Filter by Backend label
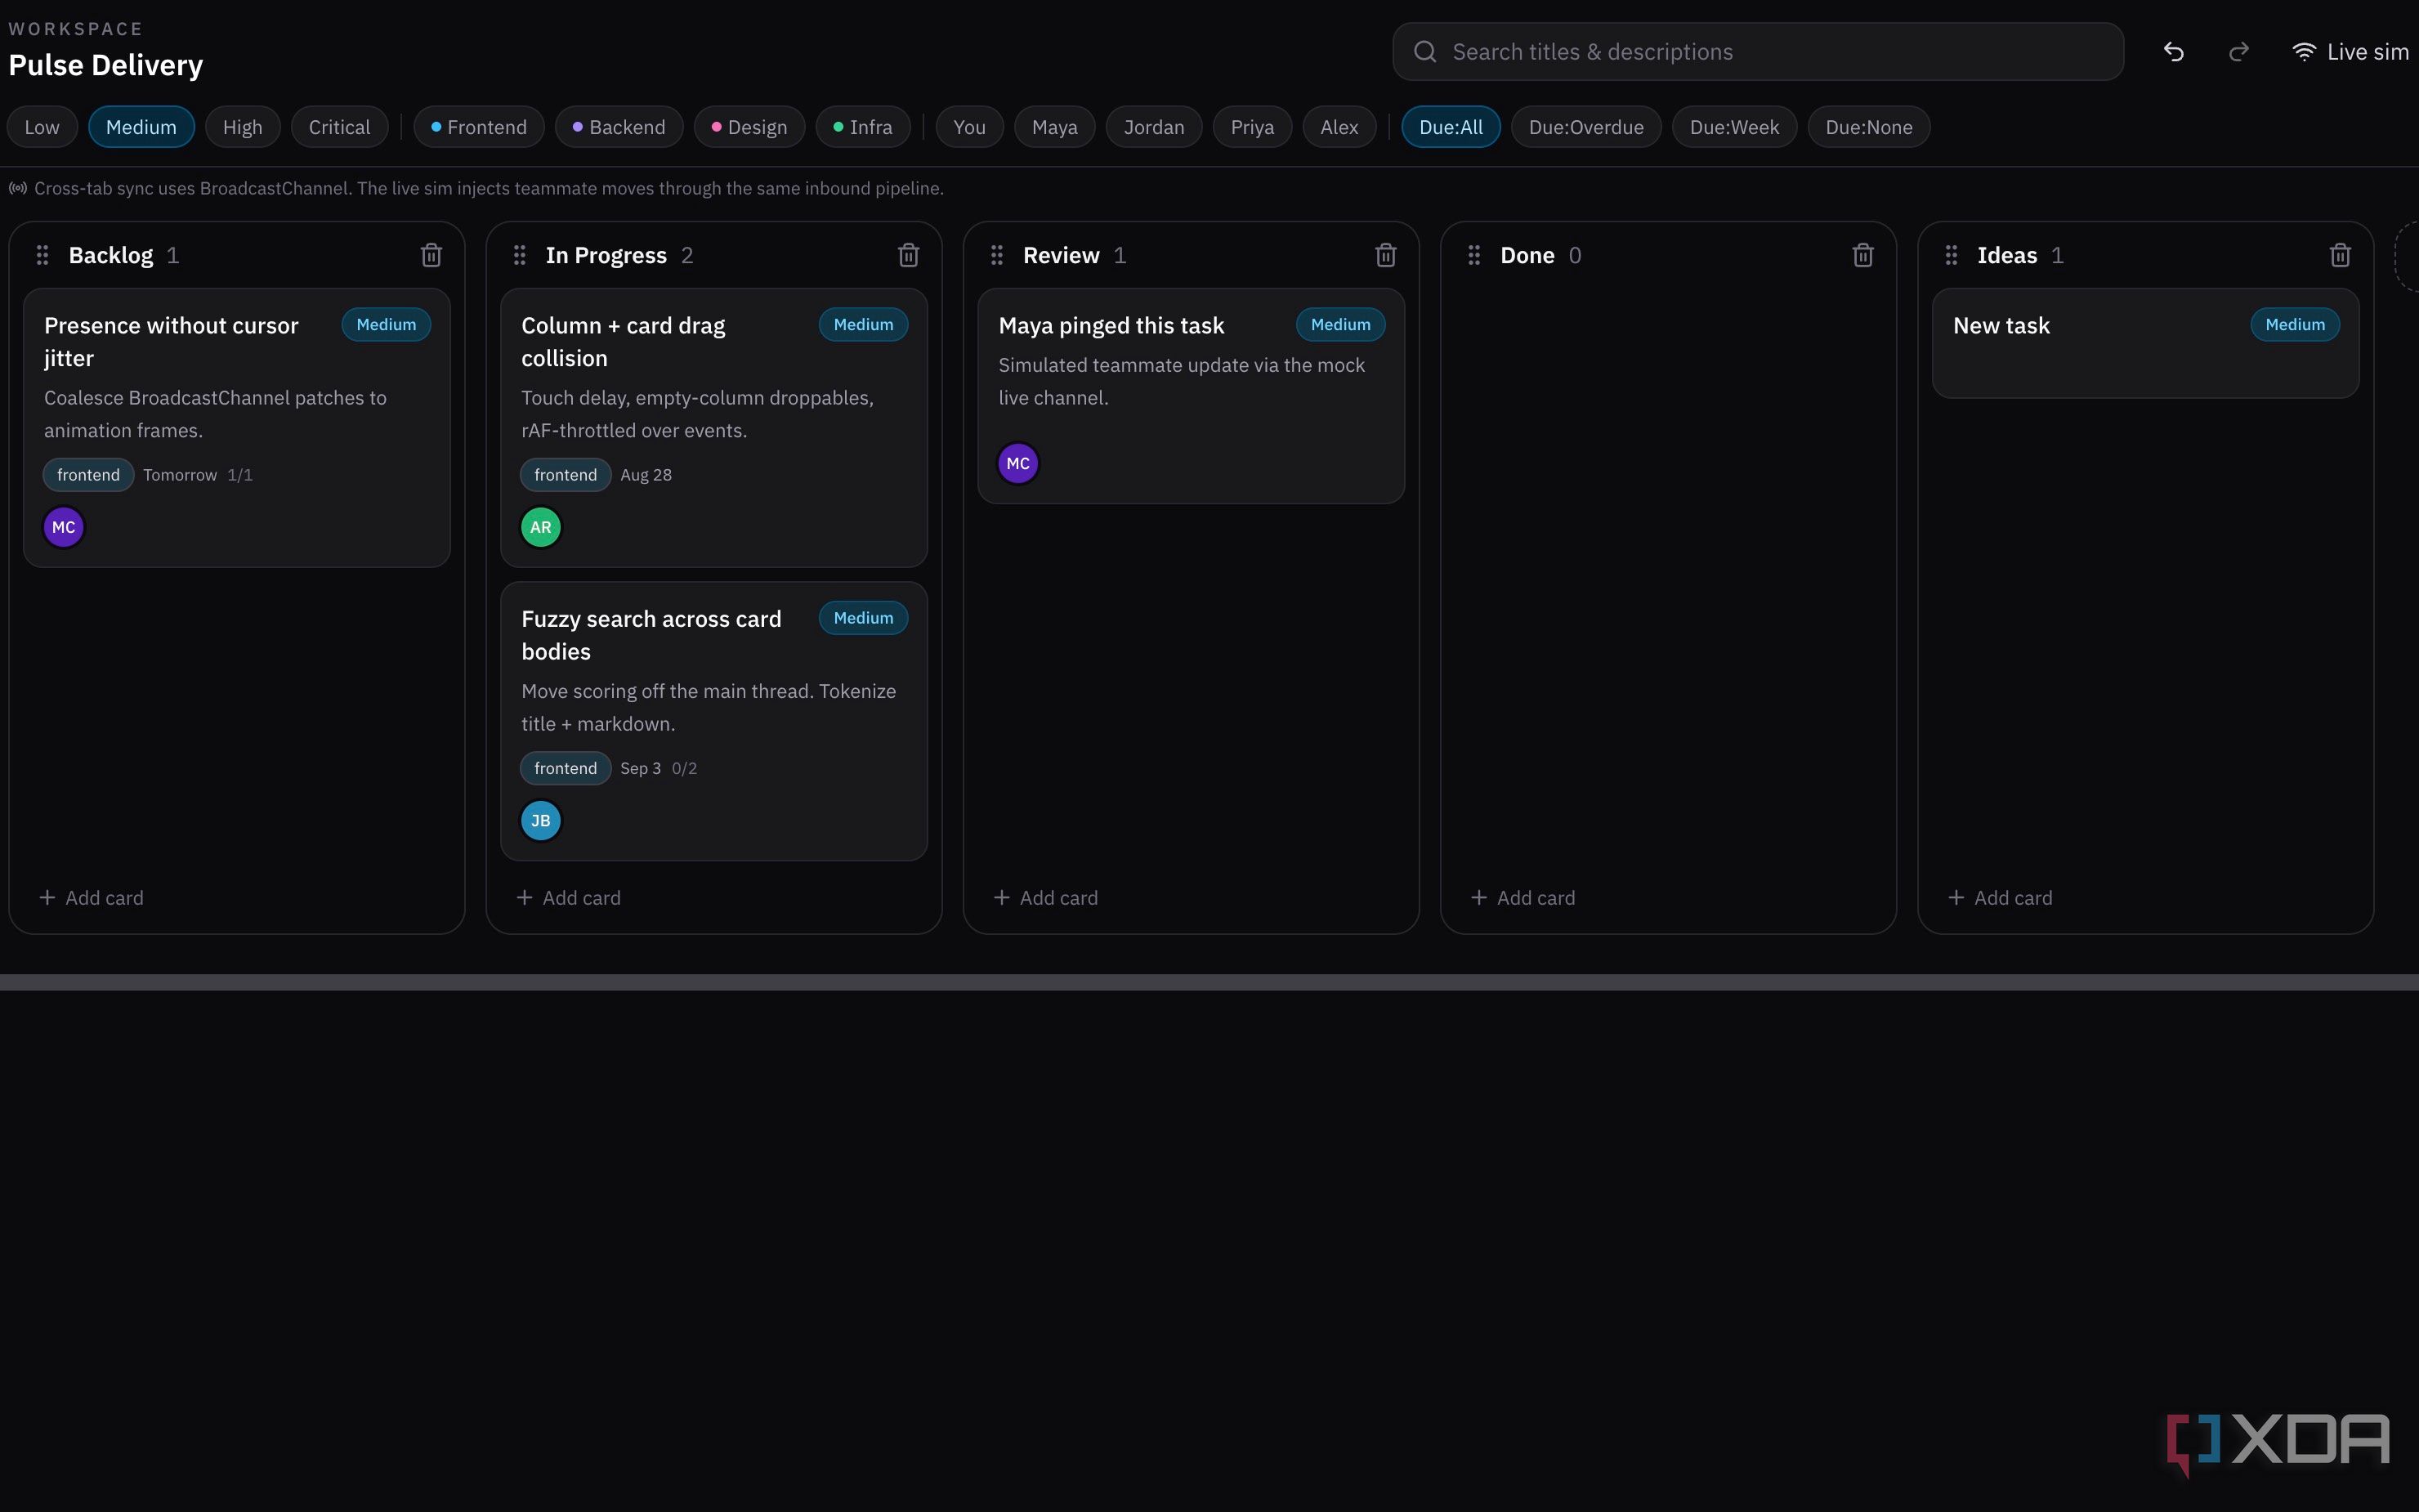 [619, 127]
